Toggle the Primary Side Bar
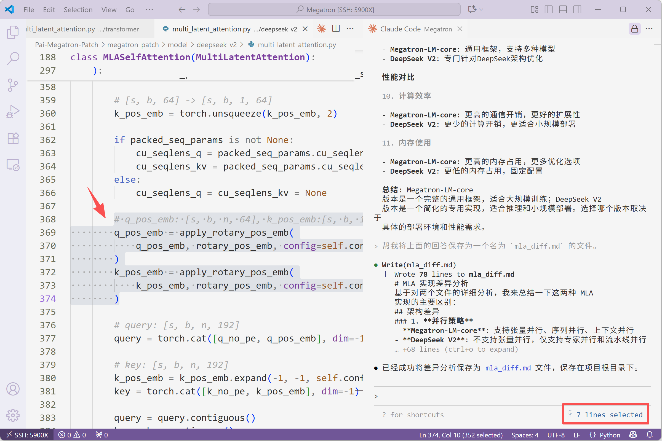Viewport: 662px width, 441px height. click(549, 10)
